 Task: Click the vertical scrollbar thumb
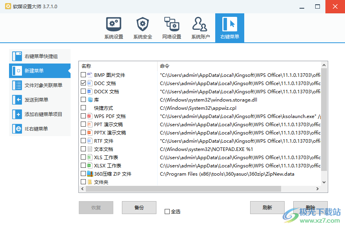[x=324, y=120]
